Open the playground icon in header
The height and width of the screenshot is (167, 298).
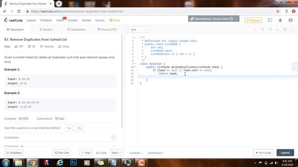pyautogui.click(x=270, y=20)
